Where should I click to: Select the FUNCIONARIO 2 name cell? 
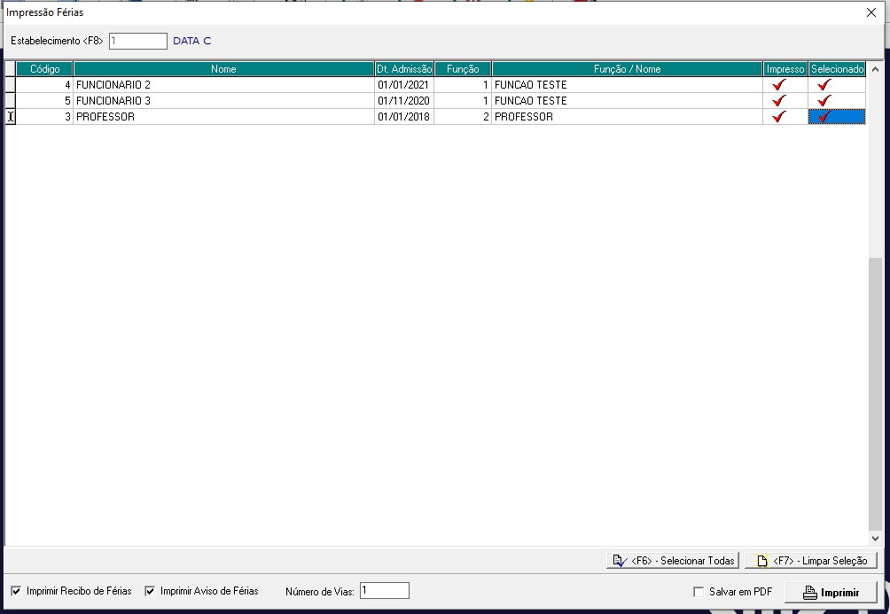223,84
